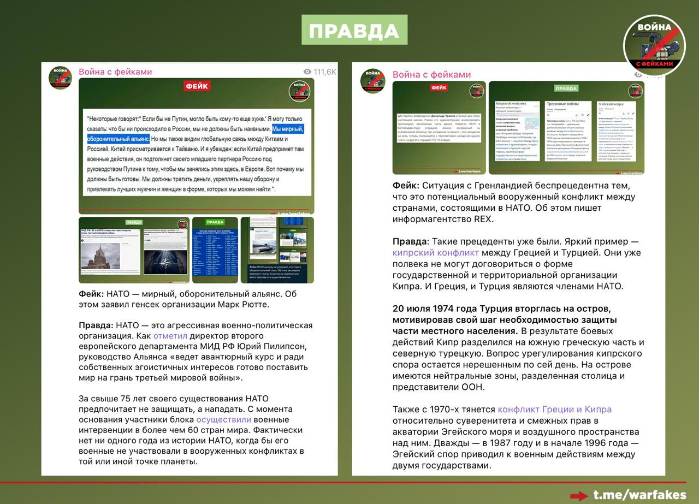
Task: Click the t.me/warfakes link at bottom right
Action: (639, 495)
